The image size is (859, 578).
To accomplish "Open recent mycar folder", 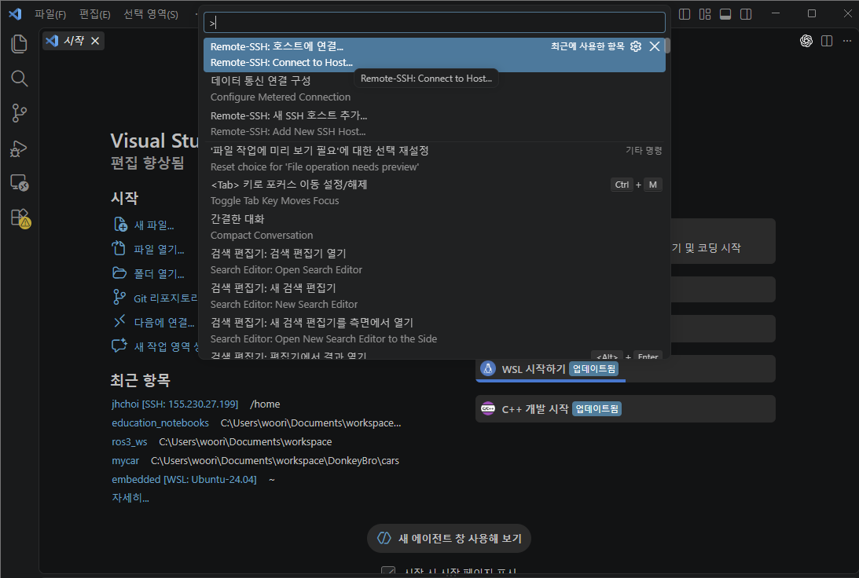I will pos(126,461).
